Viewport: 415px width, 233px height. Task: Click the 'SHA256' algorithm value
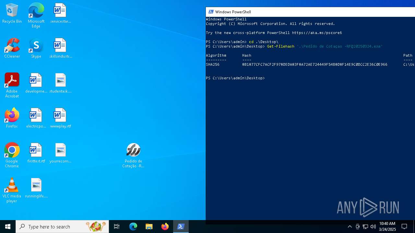[213, 64]
